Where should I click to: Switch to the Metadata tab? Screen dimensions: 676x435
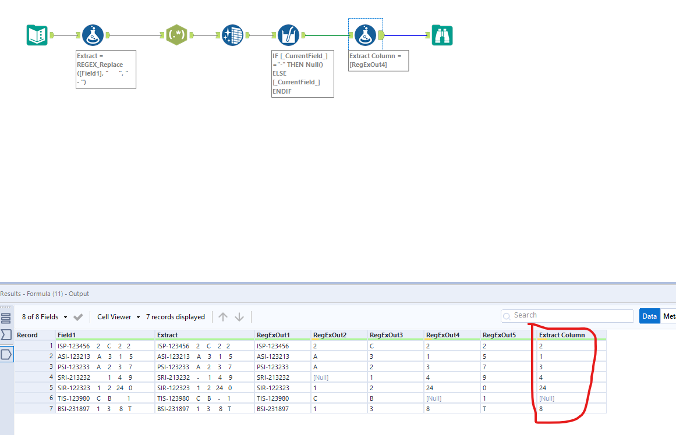[x=668, y=316]
